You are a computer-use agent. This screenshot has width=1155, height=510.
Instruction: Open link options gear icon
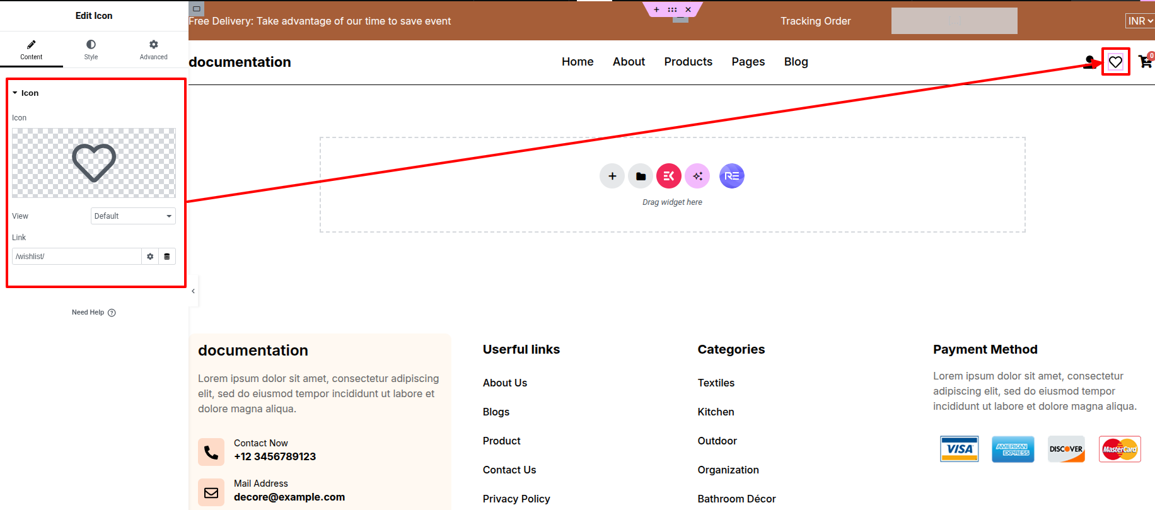(x=150, y=257)
